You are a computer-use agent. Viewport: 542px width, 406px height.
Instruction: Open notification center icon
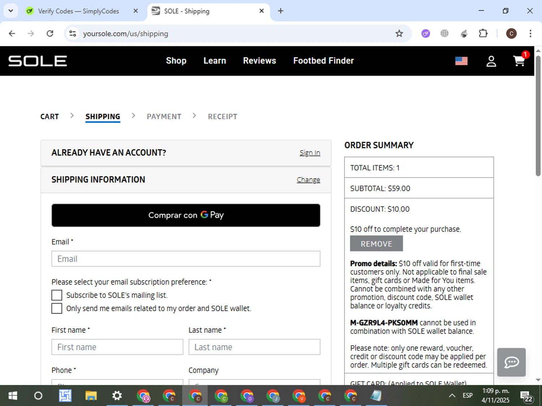(526, 396)
